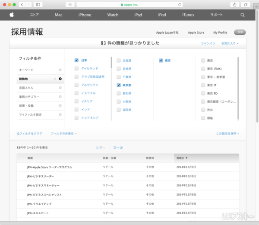Open the JPN-Apple Store リーダープログラム job
Viewport: 259px width, 225px height.
pos(49,167)
